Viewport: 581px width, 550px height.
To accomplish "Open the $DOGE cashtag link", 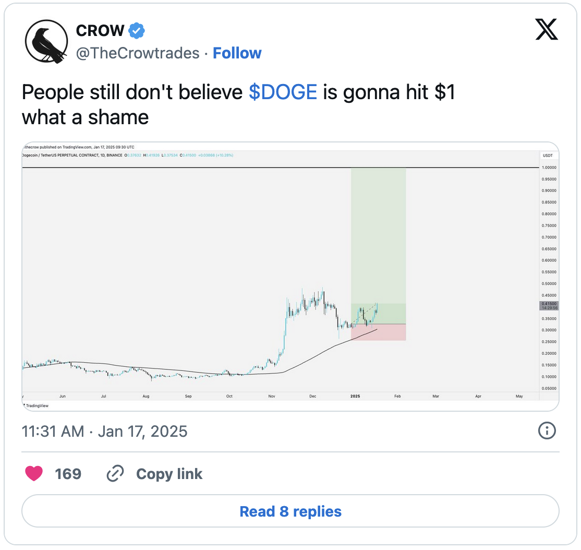I will click(x=283, y=92).
